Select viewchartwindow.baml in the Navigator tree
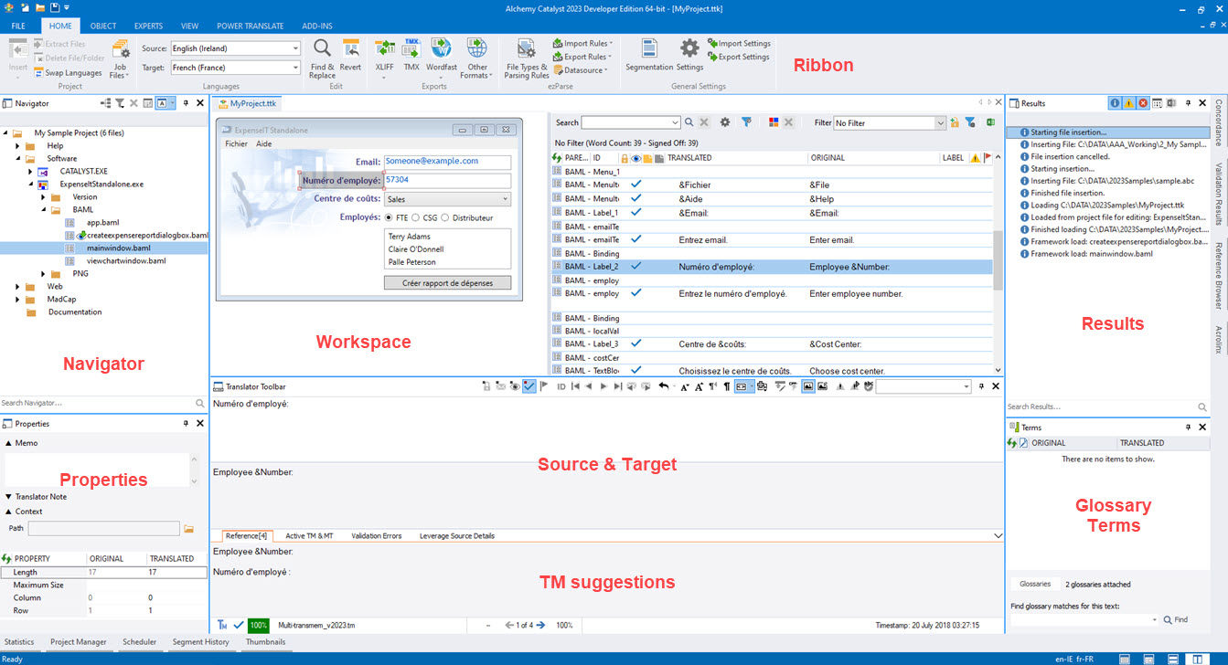 (126, 261)
